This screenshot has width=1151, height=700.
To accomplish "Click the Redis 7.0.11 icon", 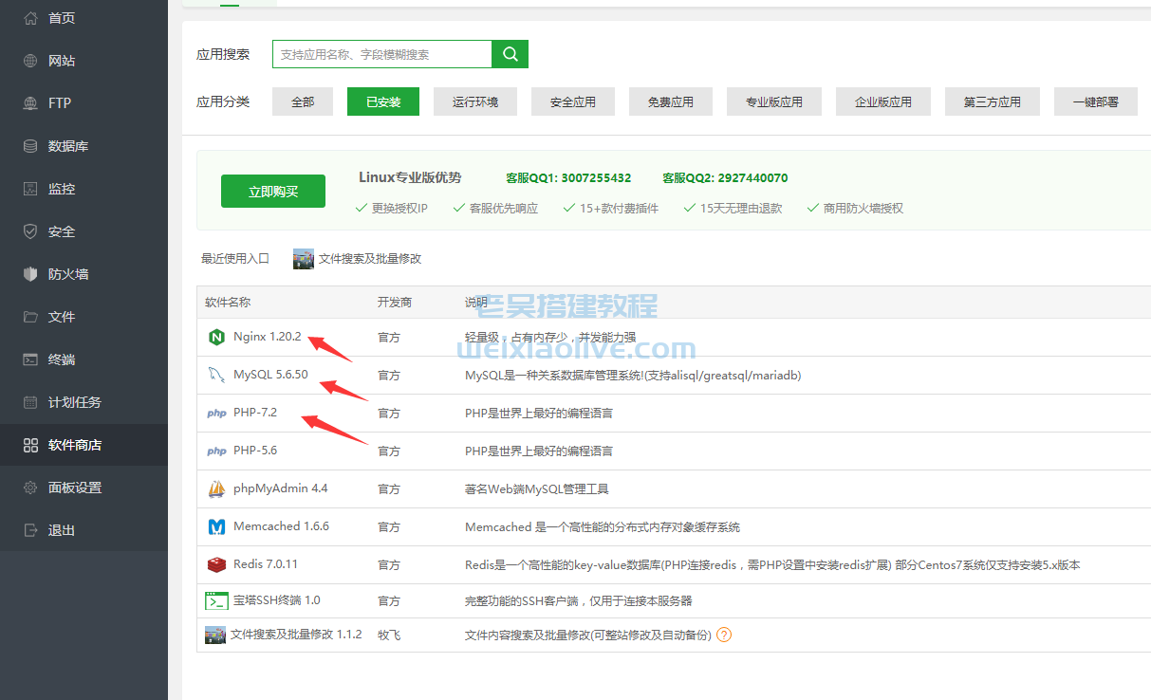I will (217, 563).
